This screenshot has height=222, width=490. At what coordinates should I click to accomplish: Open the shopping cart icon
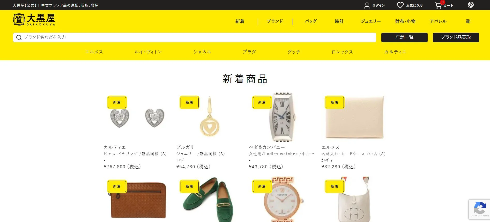(x=438, y=5)
